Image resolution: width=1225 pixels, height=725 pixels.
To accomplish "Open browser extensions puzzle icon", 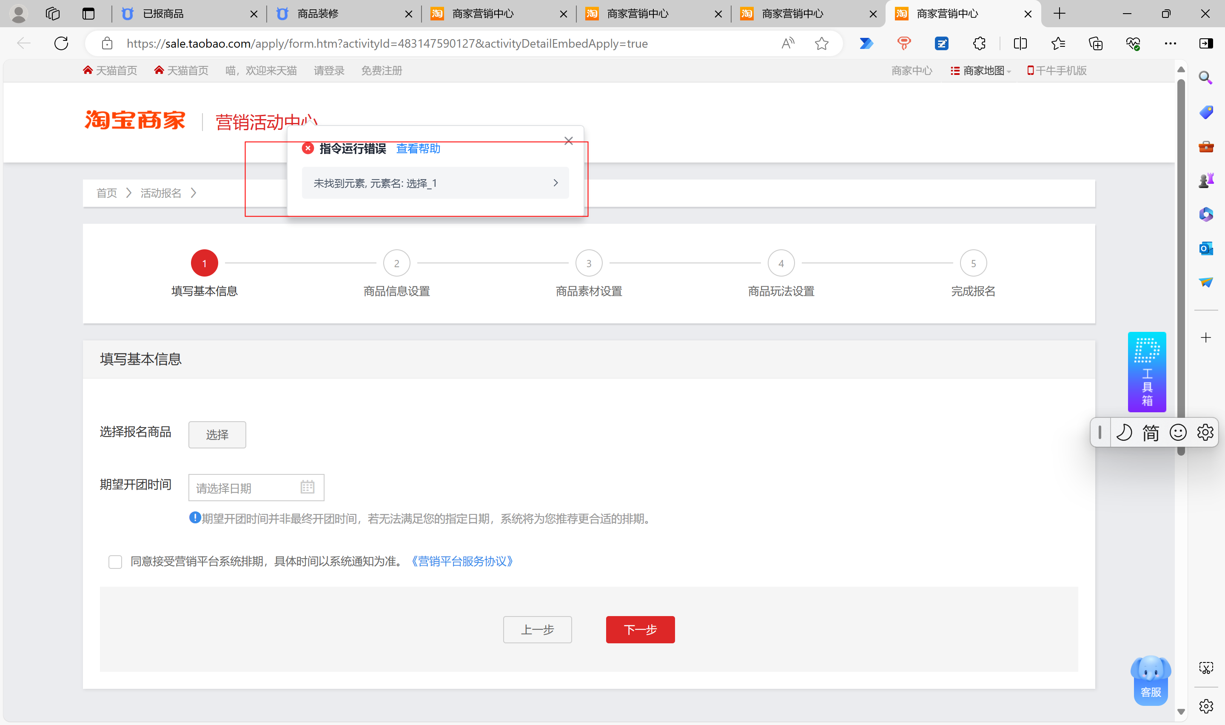I will pos(979,43).
